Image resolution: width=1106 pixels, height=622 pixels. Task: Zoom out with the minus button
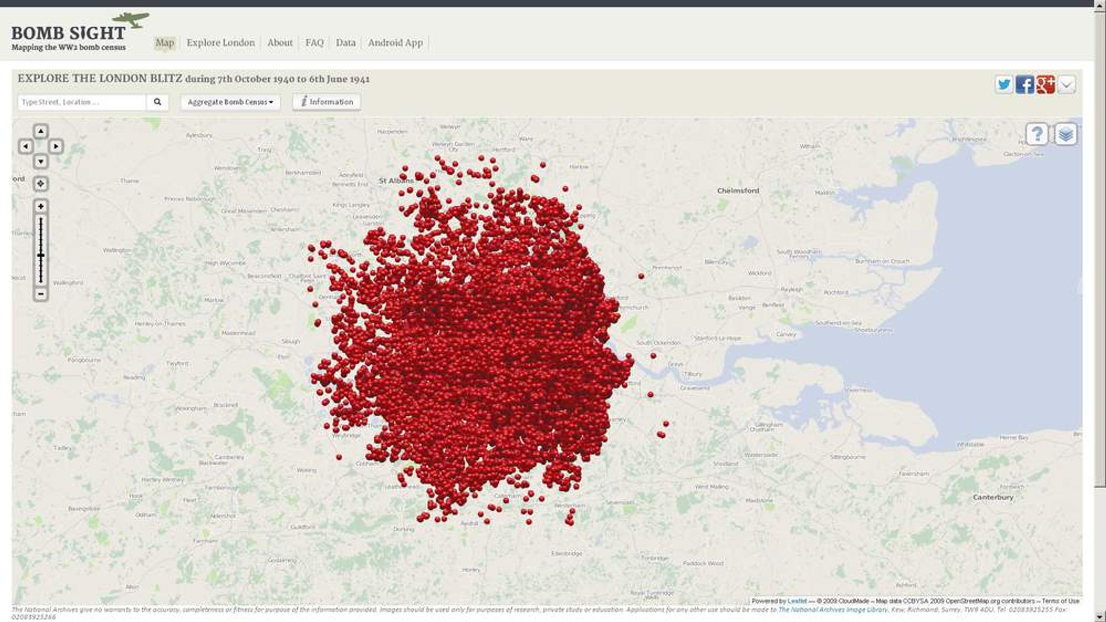(41, 294)
